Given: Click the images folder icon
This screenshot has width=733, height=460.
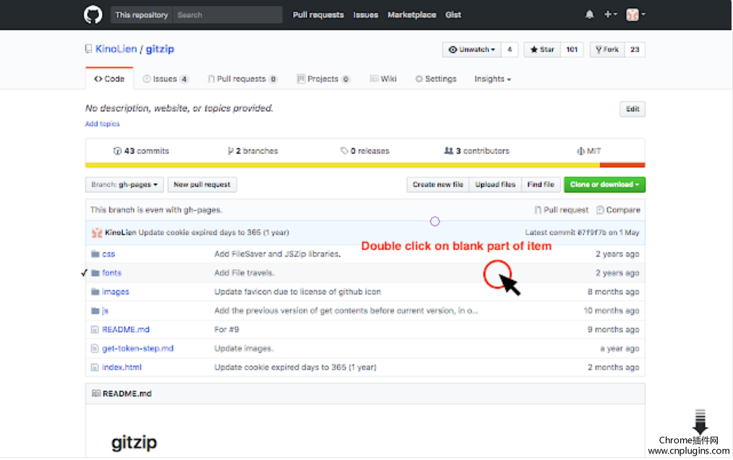Looking at the screenshot, I should 95,292.
